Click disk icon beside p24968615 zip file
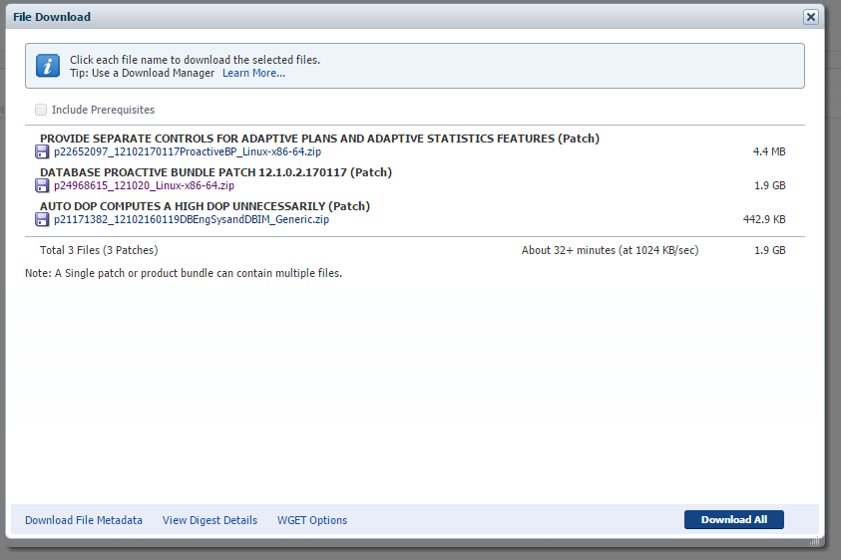Image resolution: width=841 pixels, height=560 pixels. tap(42, 185)
